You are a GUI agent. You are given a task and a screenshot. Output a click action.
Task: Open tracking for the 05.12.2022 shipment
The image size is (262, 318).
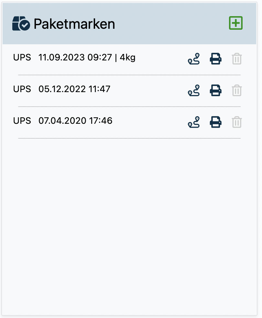pos(194,90)
